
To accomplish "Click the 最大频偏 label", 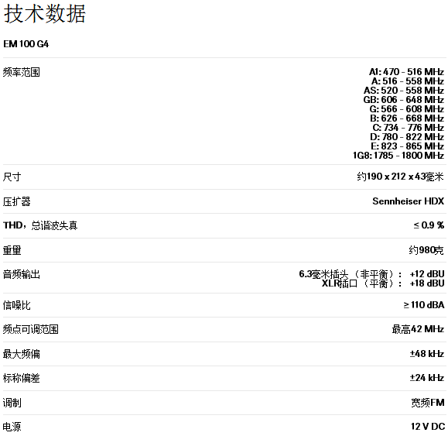I will [22, 354].
